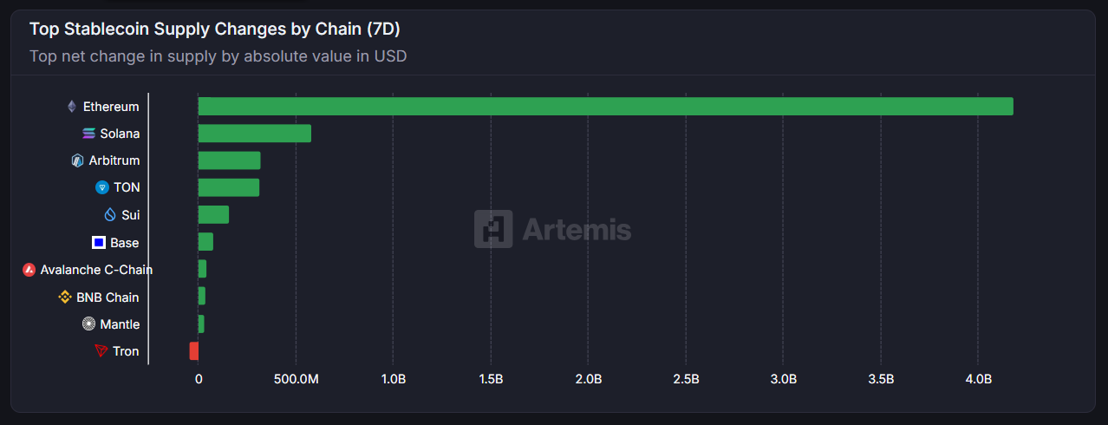1108x425 pixels.
Task: Select the Sui green supply bar
Action: point(213,214)
